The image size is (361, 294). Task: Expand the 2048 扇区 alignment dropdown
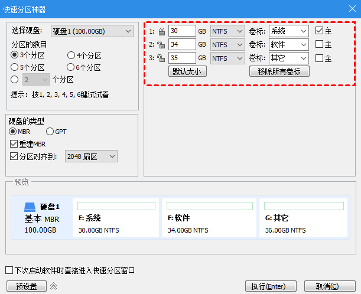click(91, 156)
